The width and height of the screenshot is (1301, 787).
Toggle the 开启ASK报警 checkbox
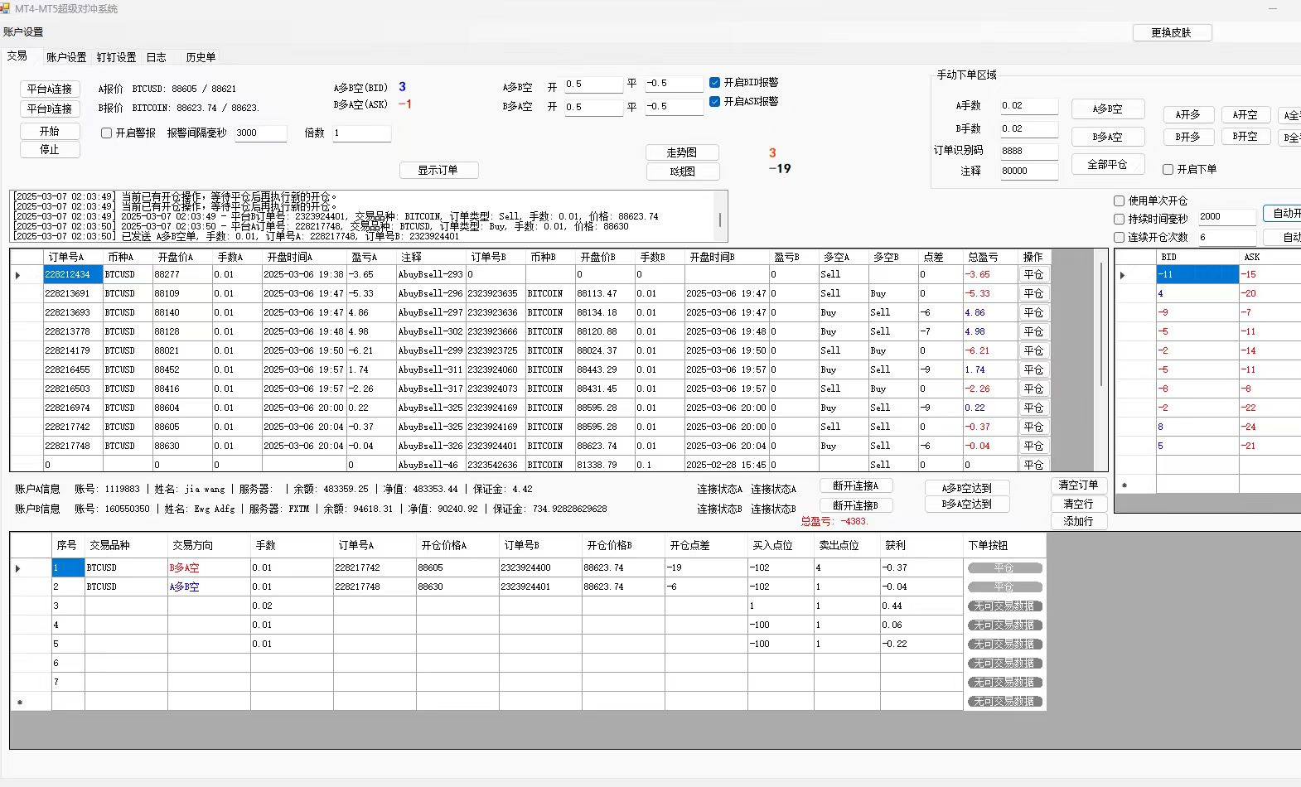coord(714,102)
